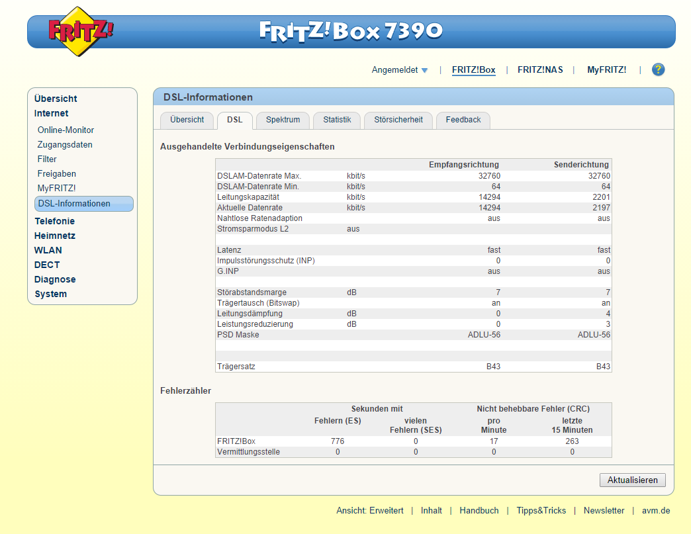Expand DECT in the sidebar
The image size is (691, 534).
[47, 265]
